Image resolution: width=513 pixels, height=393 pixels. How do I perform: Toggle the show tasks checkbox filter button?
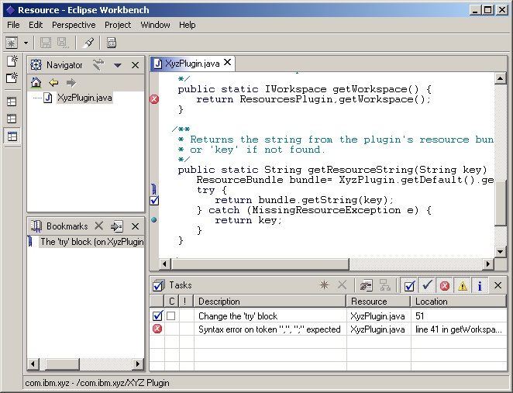click(410, 285)
